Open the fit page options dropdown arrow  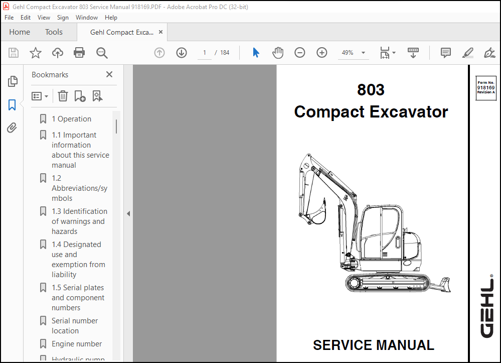click(394, 53)
